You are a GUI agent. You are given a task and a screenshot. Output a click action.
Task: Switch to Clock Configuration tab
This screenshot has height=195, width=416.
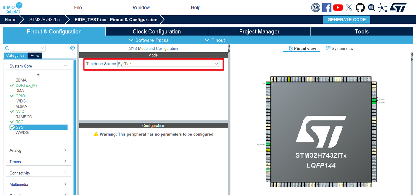click(157, 31)
